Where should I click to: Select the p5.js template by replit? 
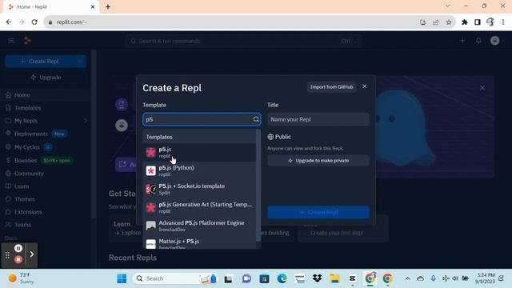pos(199,152)
